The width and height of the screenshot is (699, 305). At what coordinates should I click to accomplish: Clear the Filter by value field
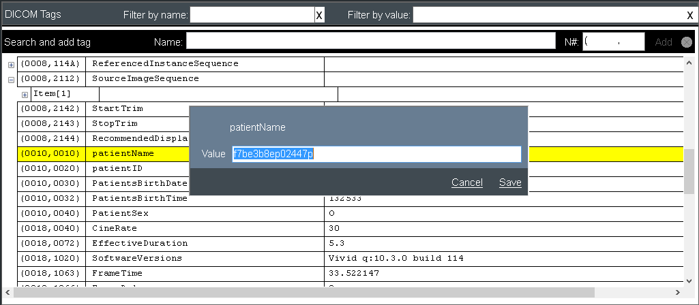click(689, 15)
